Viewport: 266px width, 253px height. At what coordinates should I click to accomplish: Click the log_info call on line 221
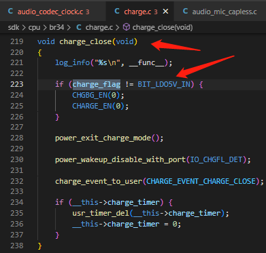[x=72, y=62]
